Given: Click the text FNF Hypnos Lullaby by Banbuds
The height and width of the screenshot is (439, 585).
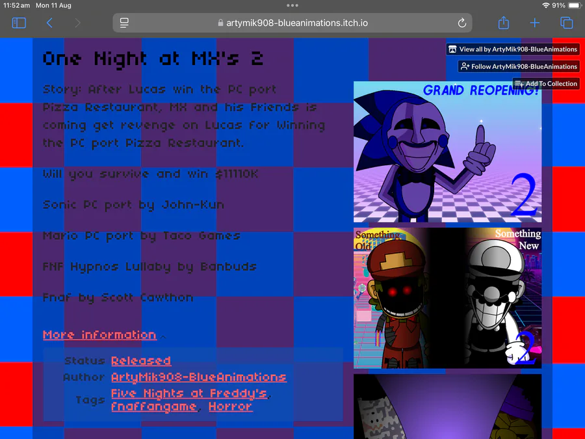Looking at the screenshot, I should (149, 267).
